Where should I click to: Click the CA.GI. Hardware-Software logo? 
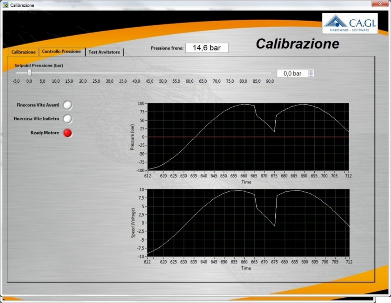tap(350, 24)
